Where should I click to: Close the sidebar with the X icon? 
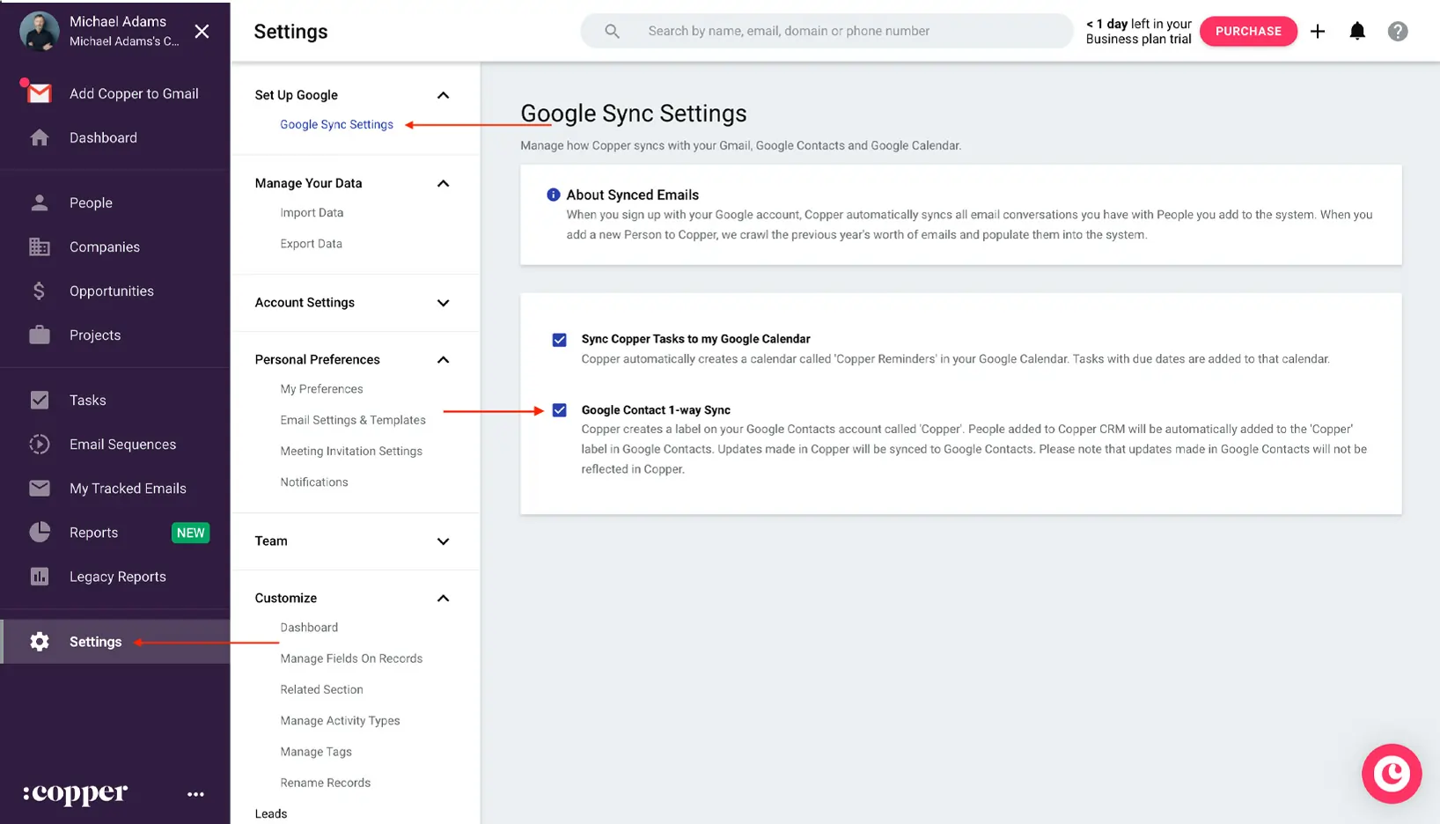pyautogui.click(x=202, y=32)
